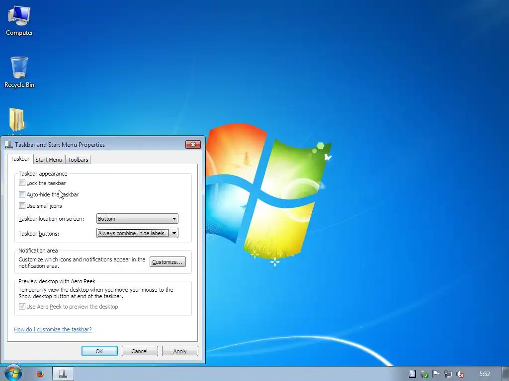Open the network status tray icon

(448, 375)
